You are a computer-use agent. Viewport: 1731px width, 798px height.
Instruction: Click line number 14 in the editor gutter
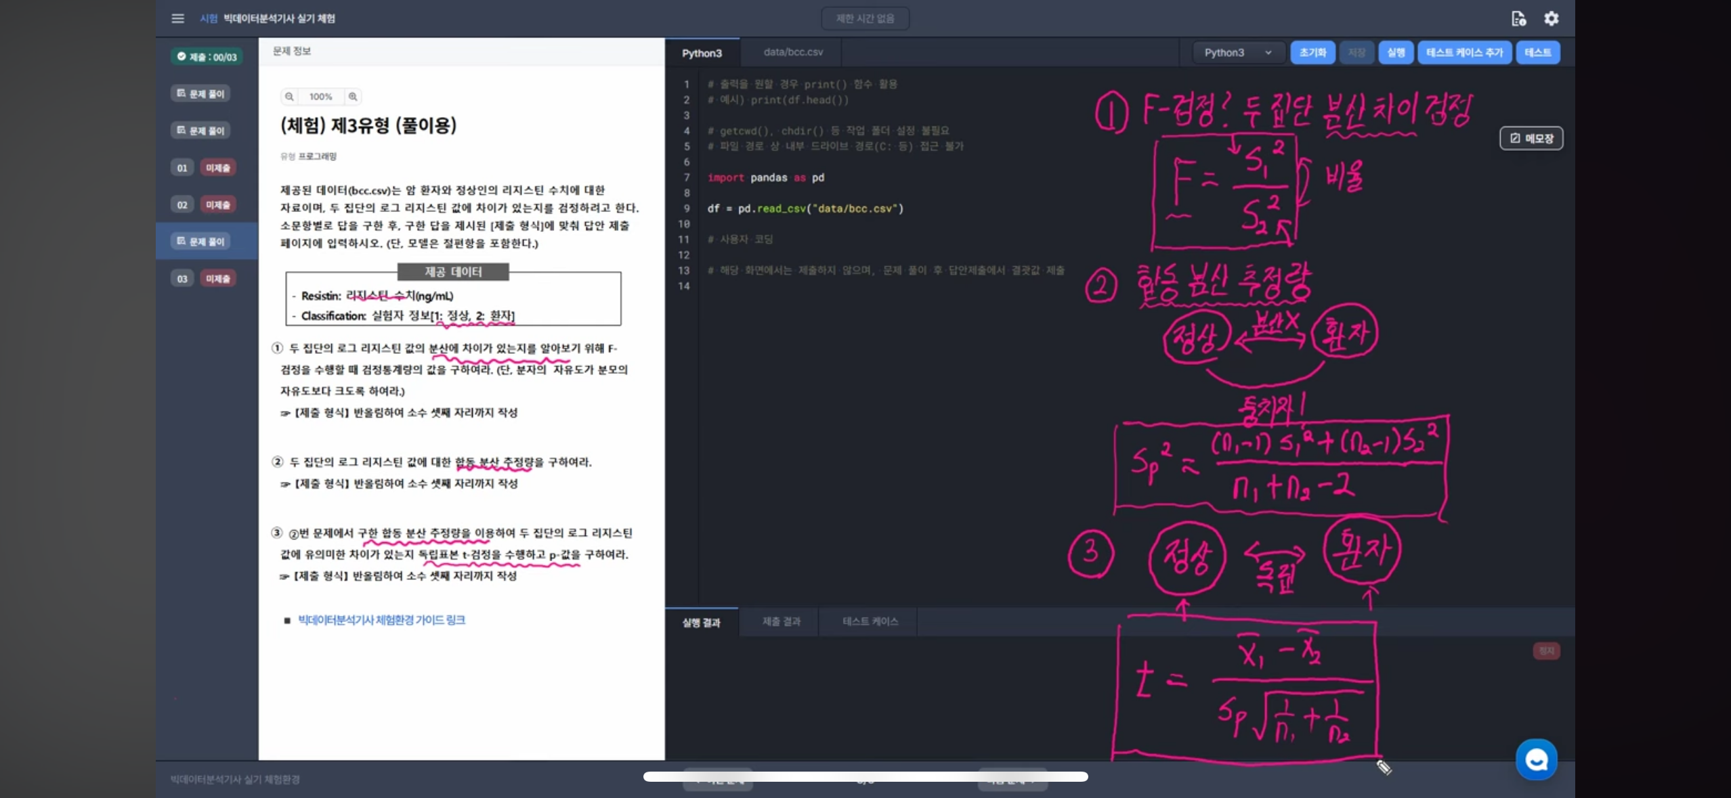(x=684, y=286)
